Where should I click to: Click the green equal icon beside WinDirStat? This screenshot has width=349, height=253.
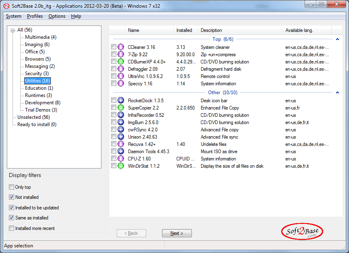tap(121, 166)
